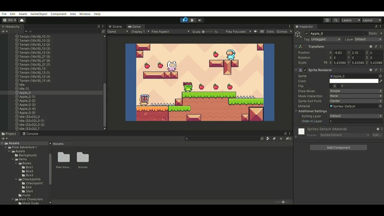The height and width of the screenshot is (216, 384).
Task: Mute game audio with the speaker icon
Action: (256, 31)
